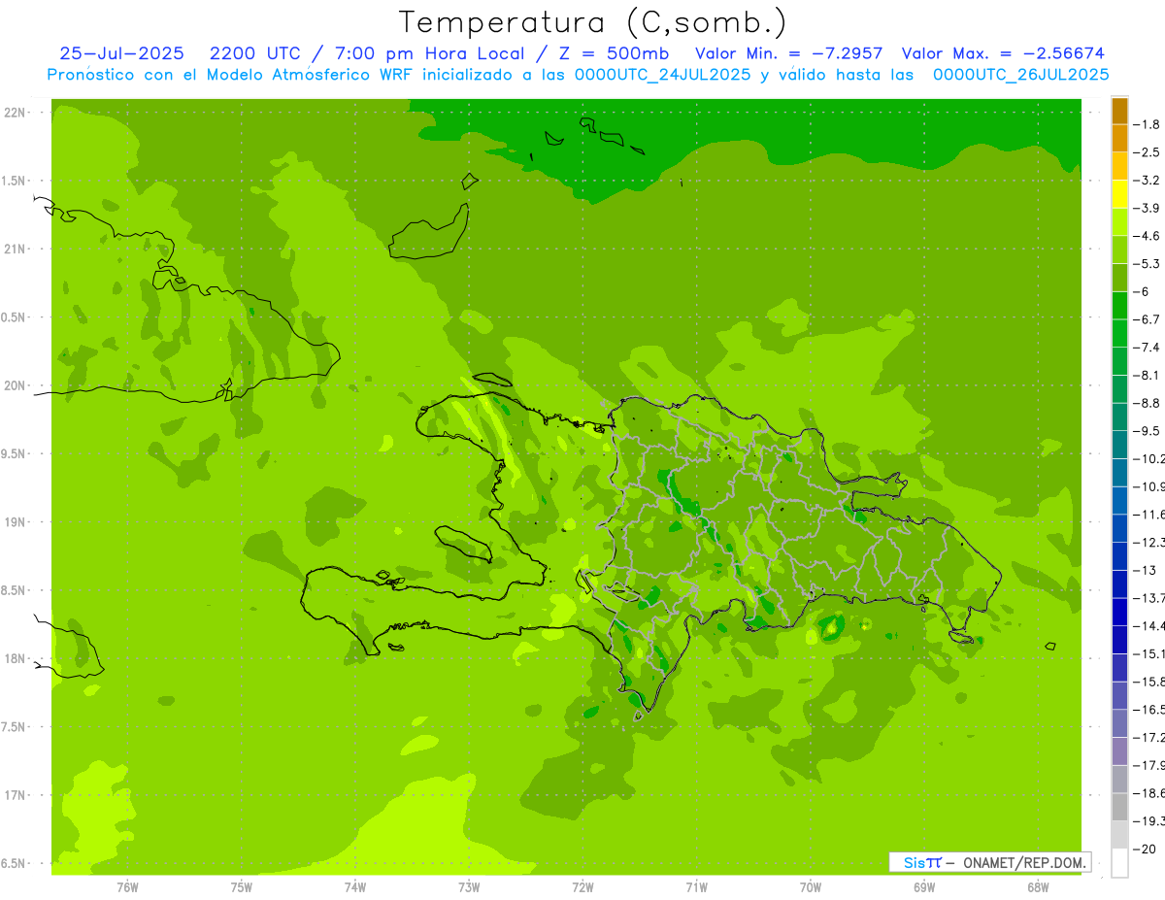Click the 'Temperatura (C,somb.)' chart title
This screenshot has width=1165, height=900.
[592, 22]
